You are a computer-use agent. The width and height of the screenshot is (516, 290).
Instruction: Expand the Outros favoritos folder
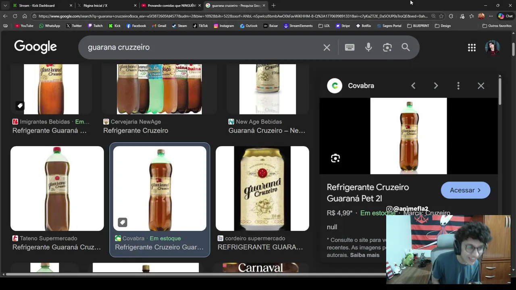(x=497, y=26)
